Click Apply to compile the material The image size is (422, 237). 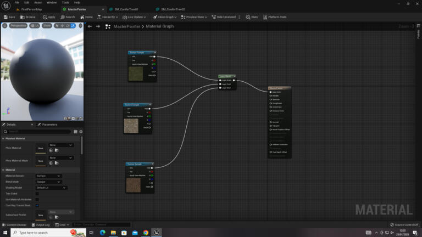pos(49,17)
